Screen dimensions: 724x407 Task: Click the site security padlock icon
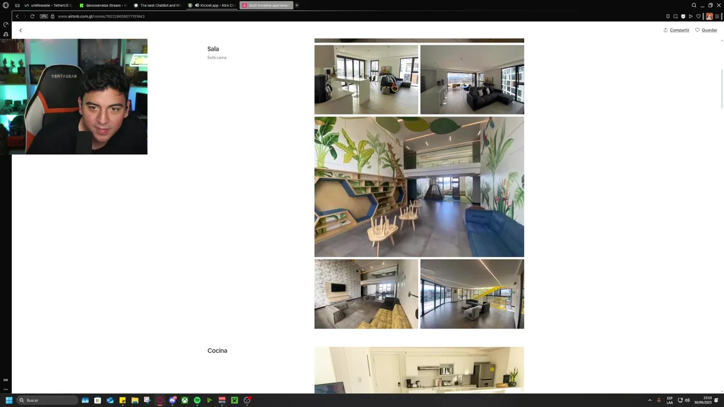coord(53,16)
